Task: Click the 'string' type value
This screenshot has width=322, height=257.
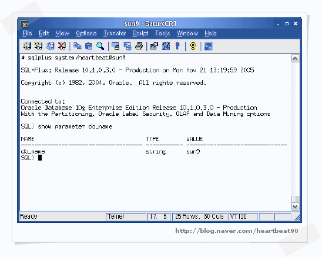Action: pos(156,152)
